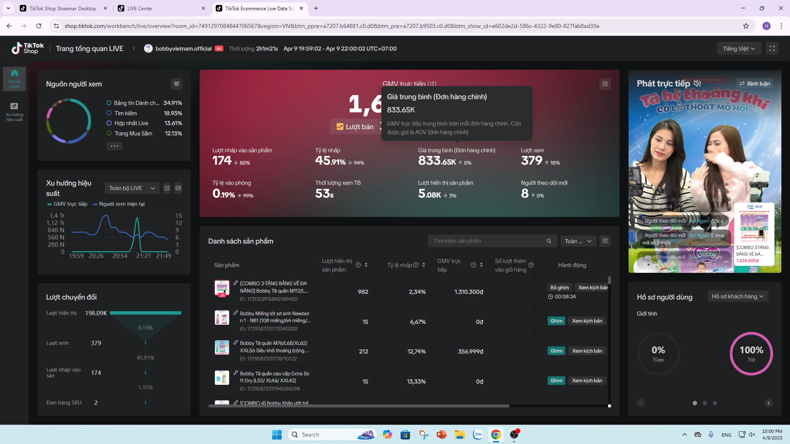
Task: Pin Bobby Tã quần cao cấp Extra Soft Dry
Action: (556, 381)
